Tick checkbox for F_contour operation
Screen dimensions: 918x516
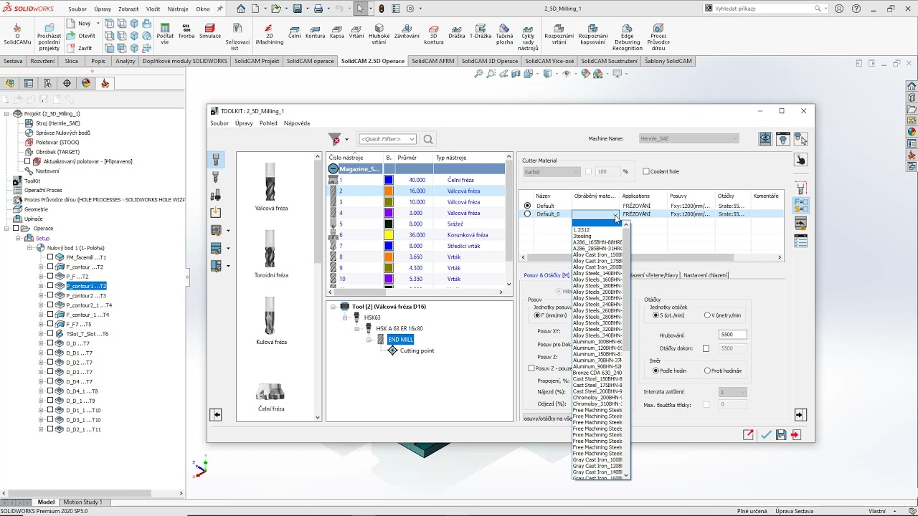(50, 267)
